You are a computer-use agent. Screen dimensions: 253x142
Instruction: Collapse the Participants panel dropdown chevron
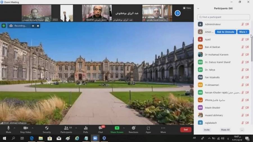point(198,8)
